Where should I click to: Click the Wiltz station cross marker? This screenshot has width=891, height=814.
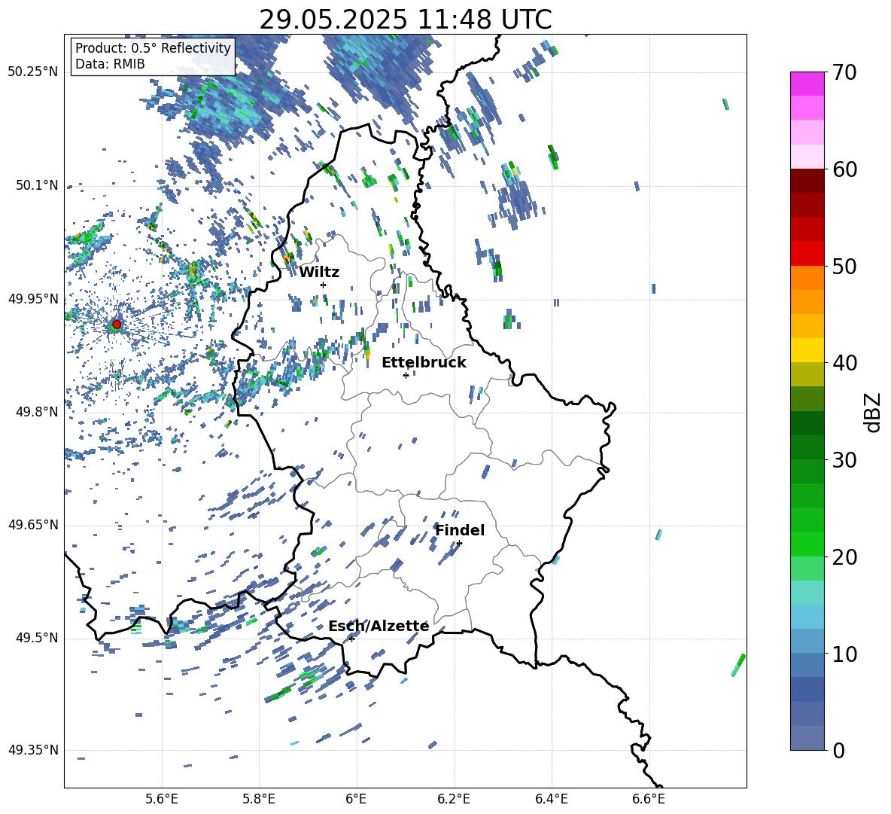[x=324, y=285]
